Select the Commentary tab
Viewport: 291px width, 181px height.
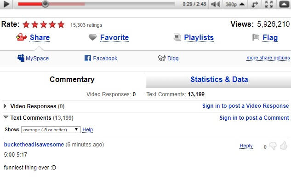(x=72, y=79)
